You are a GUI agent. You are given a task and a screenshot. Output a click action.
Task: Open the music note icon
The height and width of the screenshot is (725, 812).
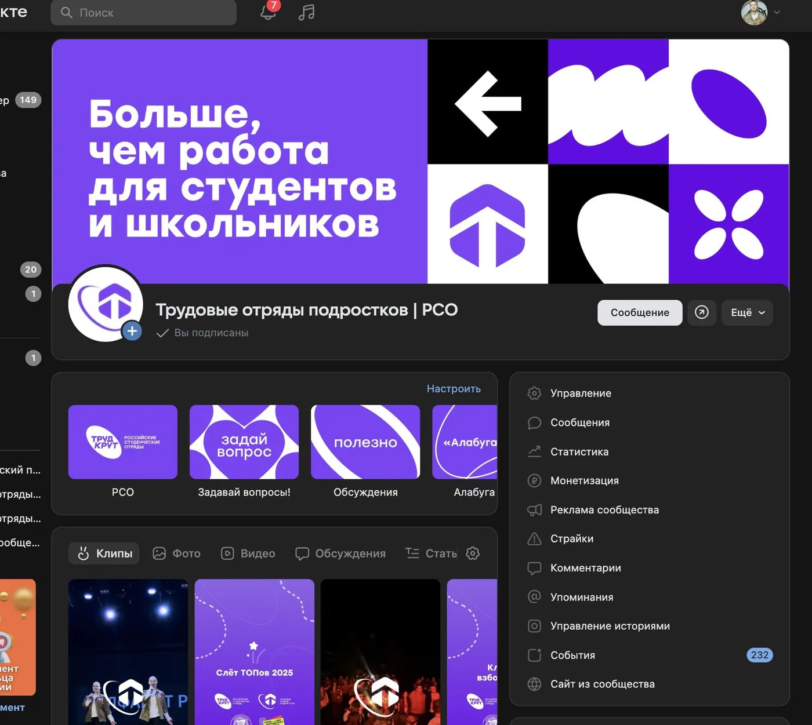pyautogui.click(x=306, y=12)
